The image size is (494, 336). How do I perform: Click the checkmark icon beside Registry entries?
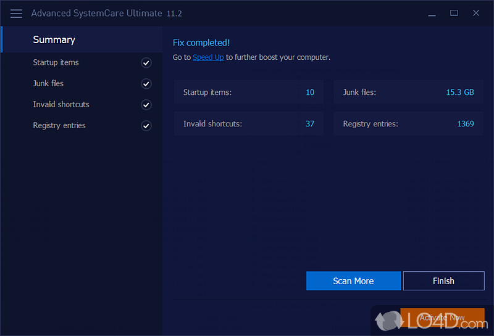pos(146,126)
